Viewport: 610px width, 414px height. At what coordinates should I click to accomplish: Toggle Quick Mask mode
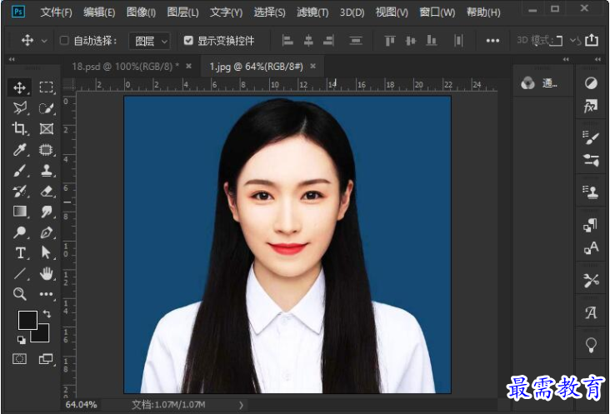tap(20, 358)
